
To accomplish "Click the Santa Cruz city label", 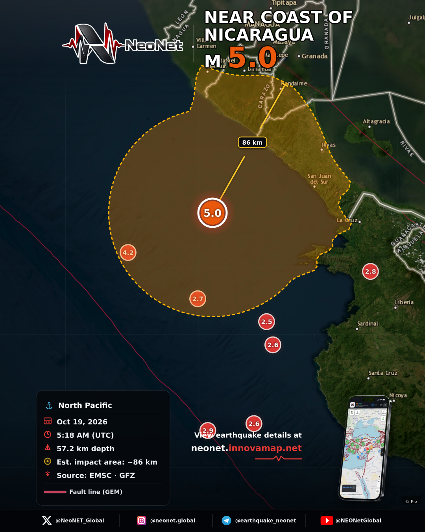I will 383,373.
